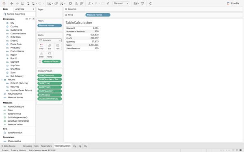
Task: Click the Share workbook icon
Action: (x=150, y=3)
